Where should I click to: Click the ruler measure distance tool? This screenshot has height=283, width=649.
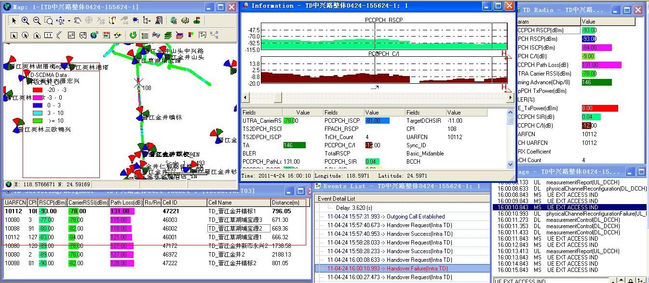[x=49, y=35]
